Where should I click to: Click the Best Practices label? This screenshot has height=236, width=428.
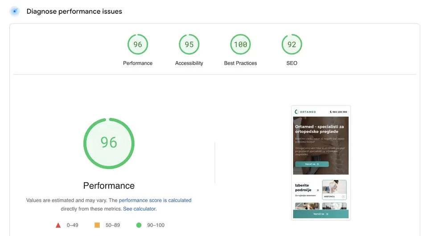[240, 63]
